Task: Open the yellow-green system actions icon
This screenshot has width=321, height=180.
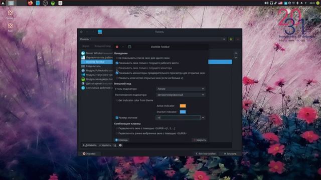Action: (x=317, y=3)
